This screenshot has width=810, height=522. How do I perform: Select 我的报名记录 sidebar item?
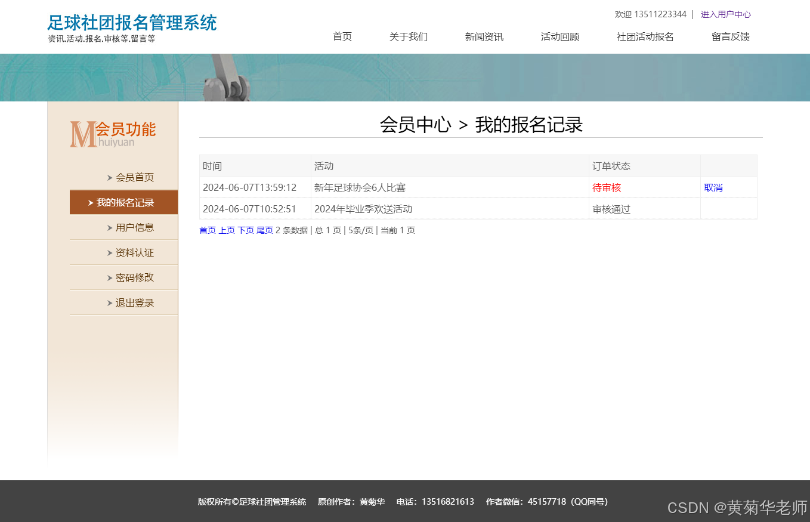coord(123,202)
